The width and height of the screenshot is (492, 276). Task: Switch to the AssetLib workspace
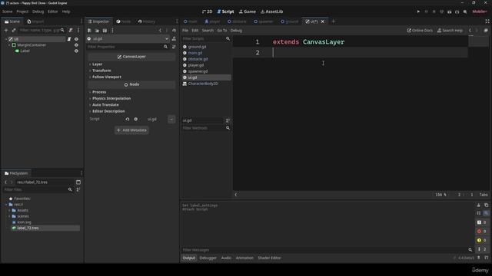[x=271, y=11]
